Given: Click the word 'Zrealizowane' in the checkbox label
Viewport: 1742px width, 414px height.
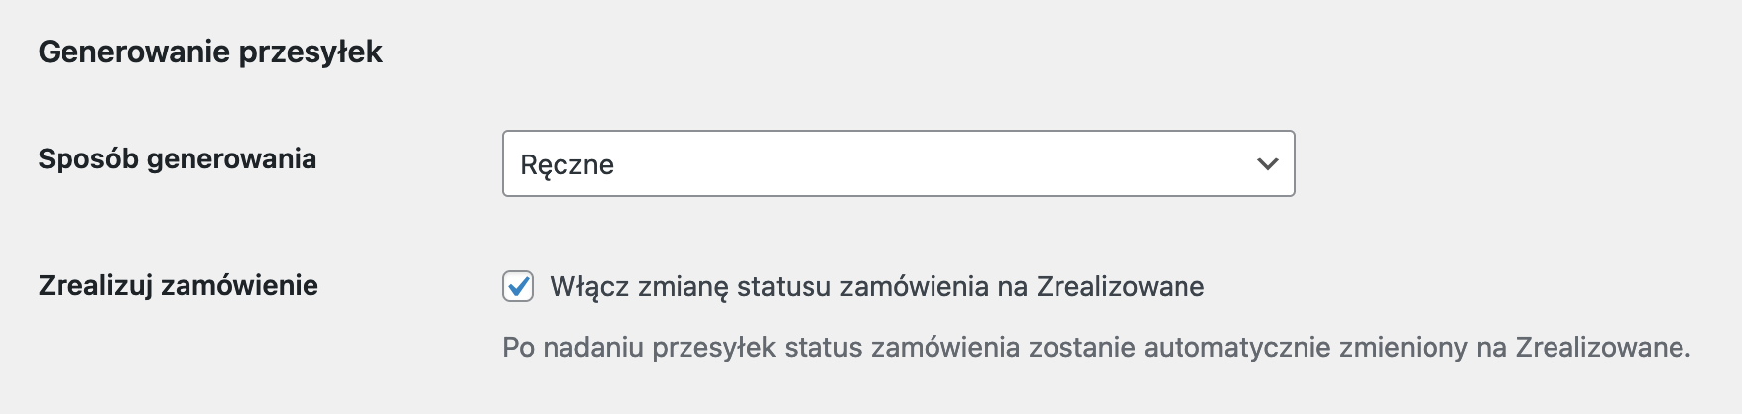Looking at the screenshot, I should coord(1120,287).
